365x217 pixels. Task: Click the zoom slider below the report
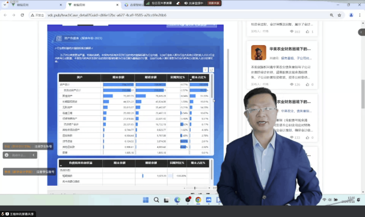click(x=195, y=188)
